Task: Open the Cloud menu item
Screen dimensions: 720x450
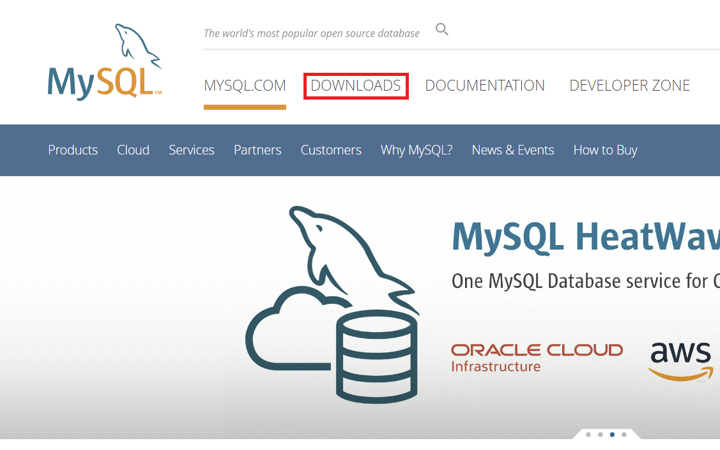Action: pyautogui.click(x=133, y=150)
